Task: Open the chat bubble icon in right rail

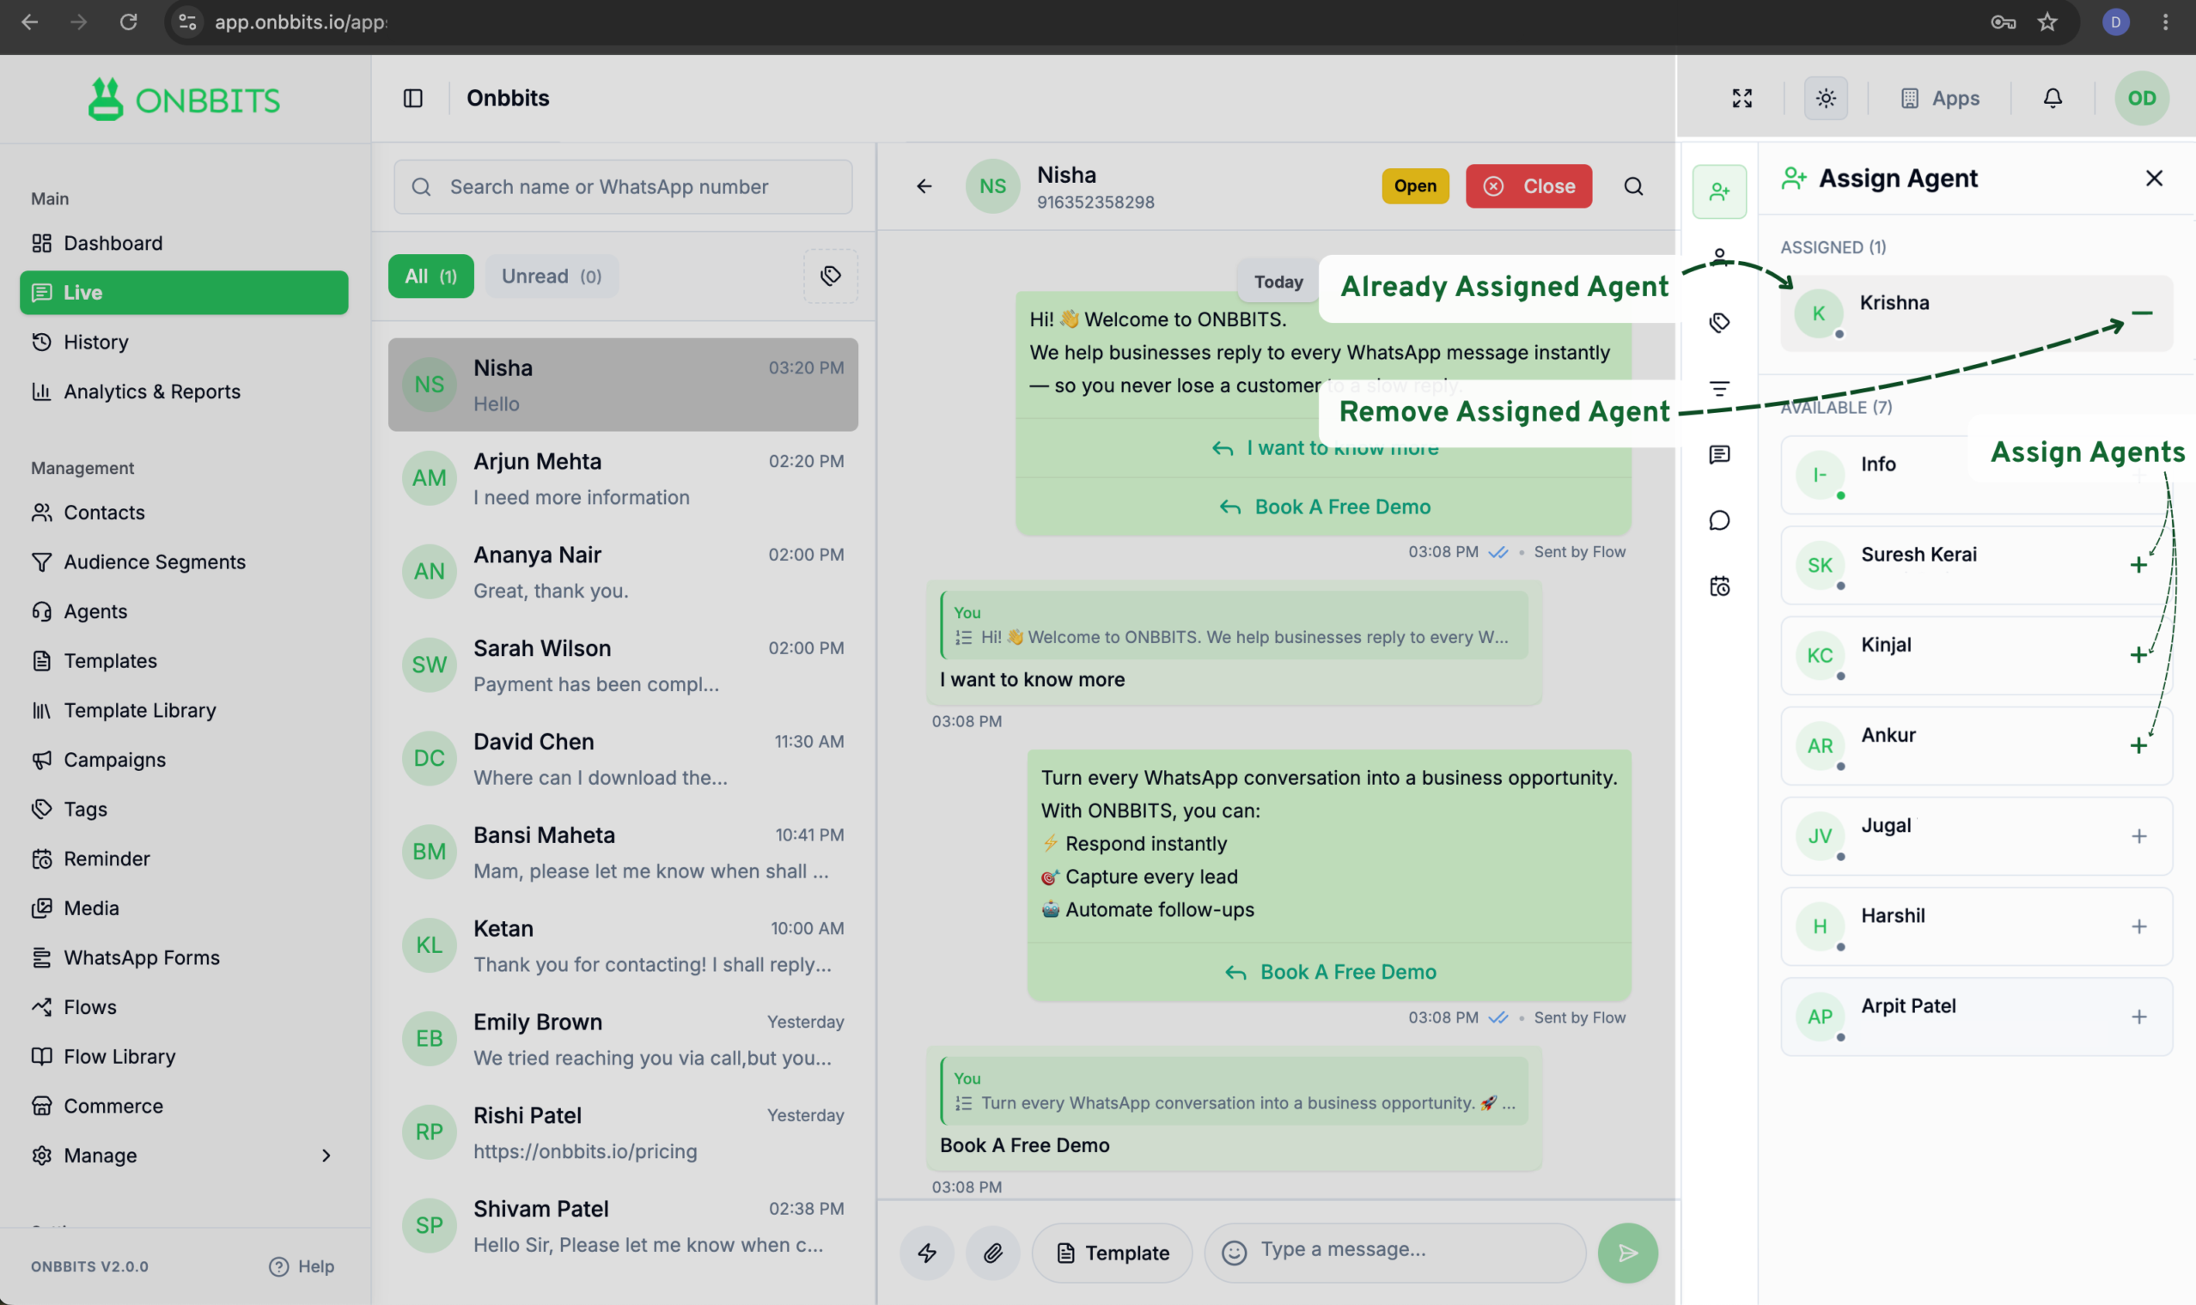Action: pos(1719,520)
